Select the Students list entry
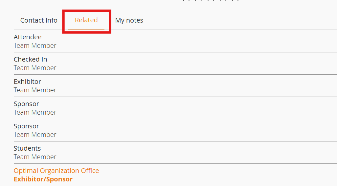This screenshot has width=337, height=186. pyautogui.click(x=27, y=148)
